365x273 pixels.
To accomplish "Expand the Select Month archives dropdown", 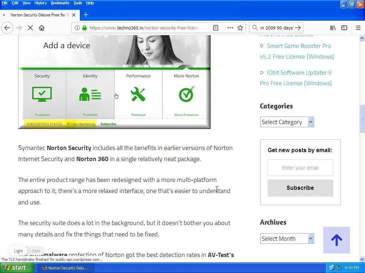I will [287, 239].
